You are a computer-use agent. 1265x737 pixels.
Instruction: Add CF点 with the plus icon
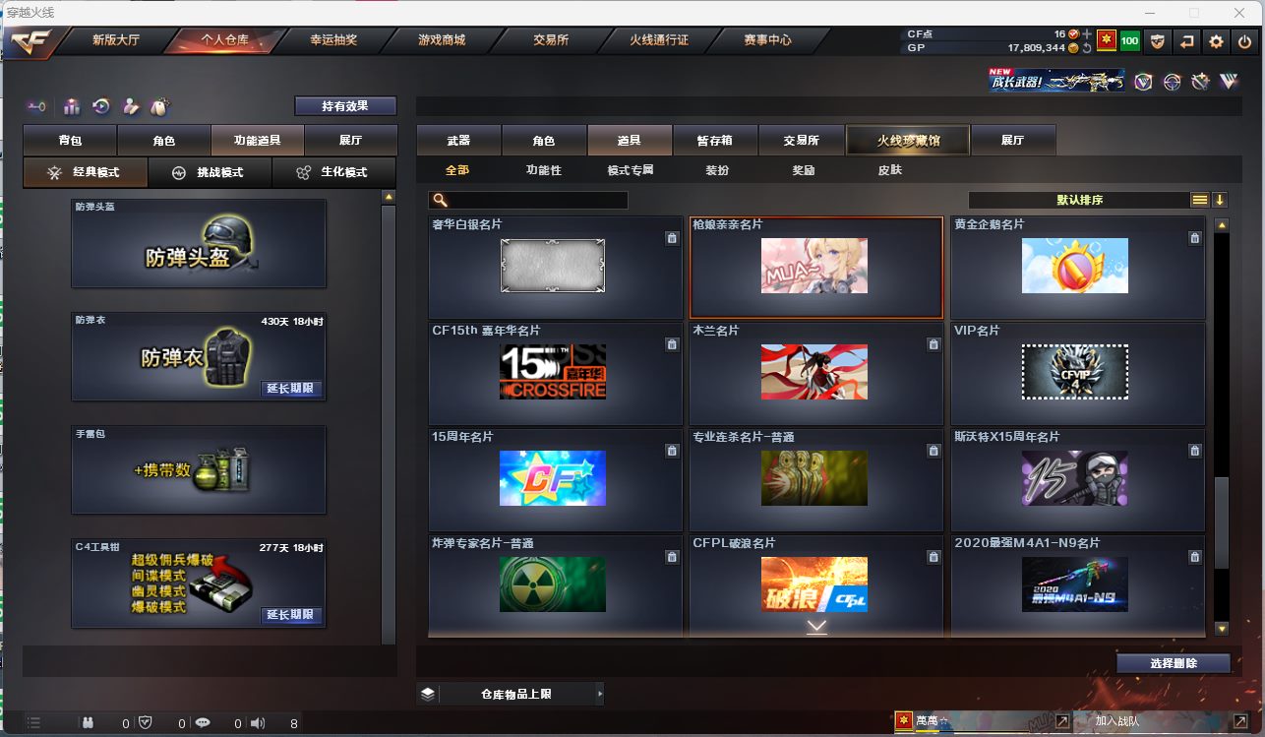[x=1087, y=34]
